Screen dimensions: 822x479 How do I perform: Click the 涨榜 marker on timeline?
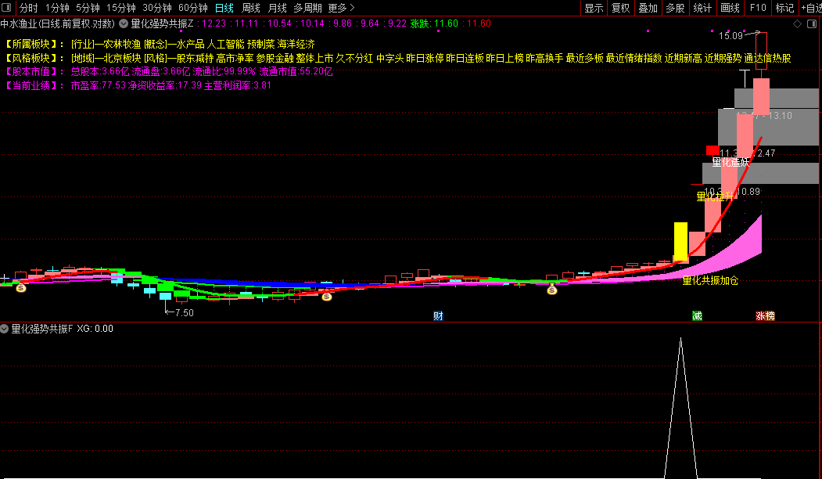[x=766, y=316]
